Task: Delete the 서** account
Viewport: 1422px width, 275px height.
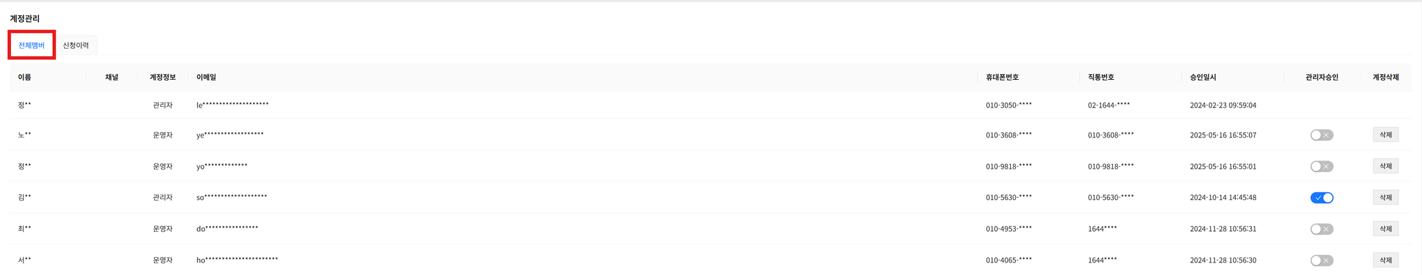Action: coord(1385,260)
